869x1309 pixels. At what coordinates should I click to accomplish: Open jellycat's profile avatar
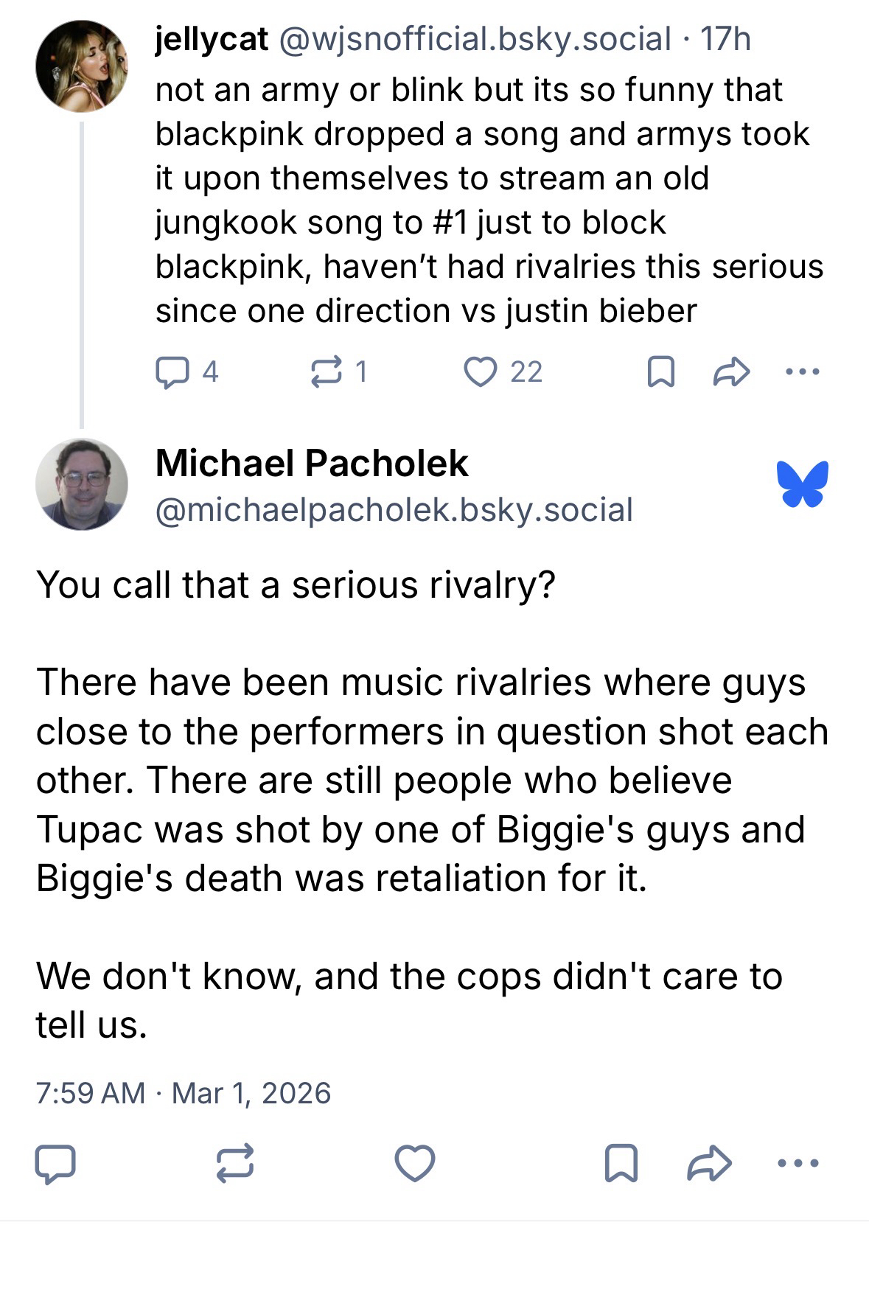(x=81, y=66)
